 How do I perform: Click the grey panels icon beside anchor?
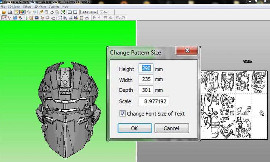click(57, 12)
